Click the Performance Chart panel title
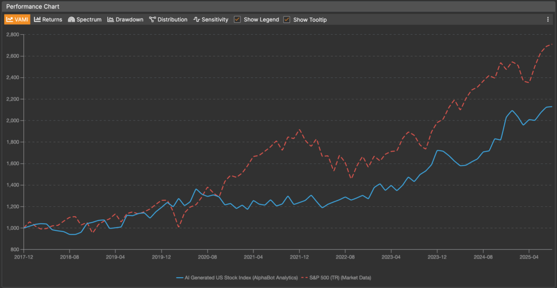 (x=33, y=7)
